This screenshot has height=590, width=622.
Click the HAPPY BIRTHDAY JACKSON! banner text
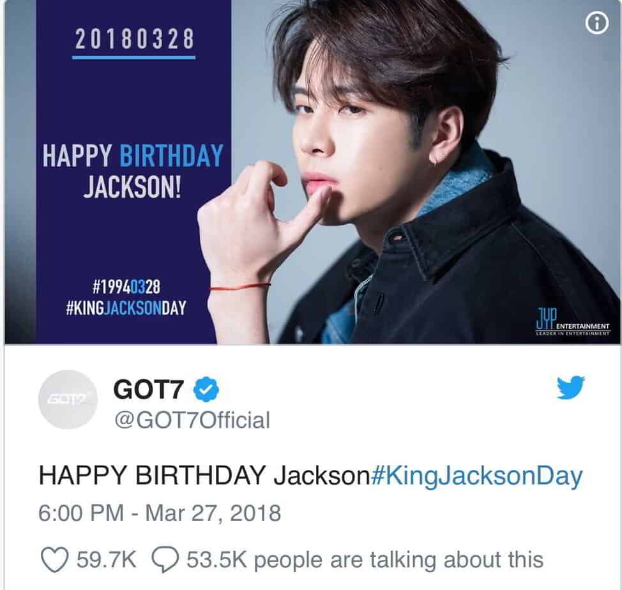click(133, 171)
